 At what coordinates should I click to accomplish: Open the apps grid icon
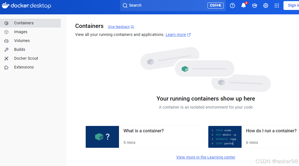tap(277, 6)
